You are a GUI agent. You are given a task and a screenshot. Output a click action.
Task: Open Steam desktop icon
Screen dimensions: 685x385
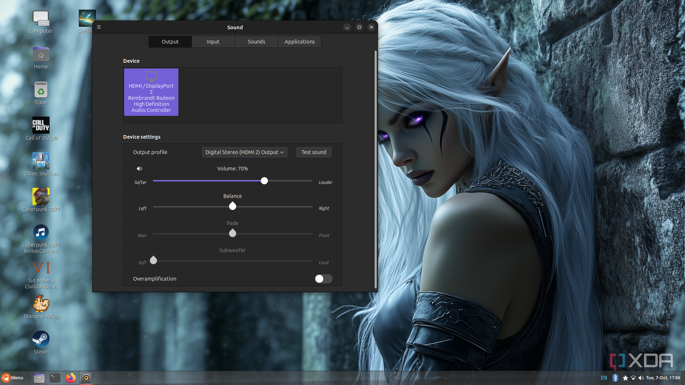(x=41, y=343)
